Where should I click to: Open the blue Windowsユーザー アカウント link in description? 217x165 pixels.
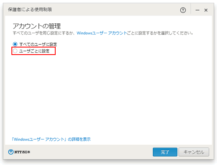click(x=102, y=33)
